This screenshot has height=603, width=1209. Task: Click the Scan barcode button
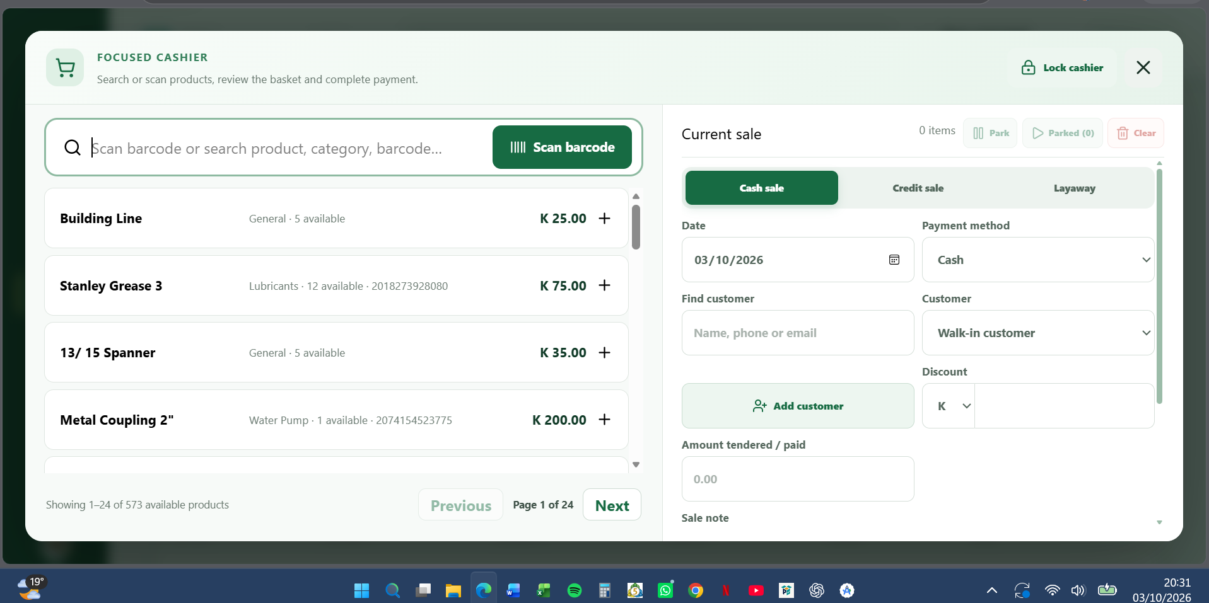[x=562, y=147]
